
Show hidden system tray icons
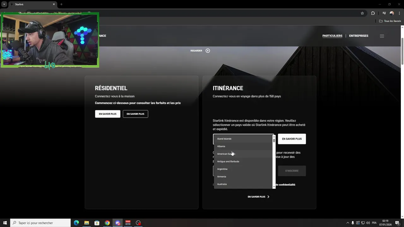pos(348,223)
